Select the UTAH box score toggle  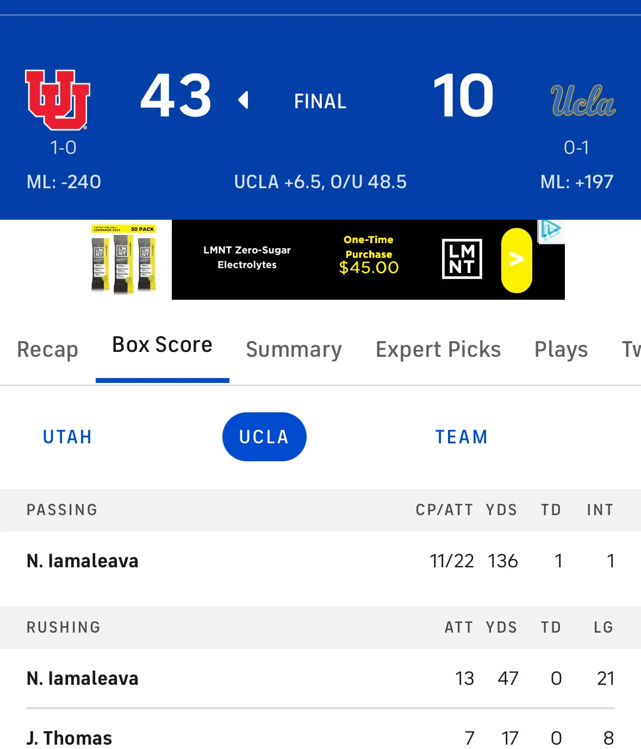67,437
